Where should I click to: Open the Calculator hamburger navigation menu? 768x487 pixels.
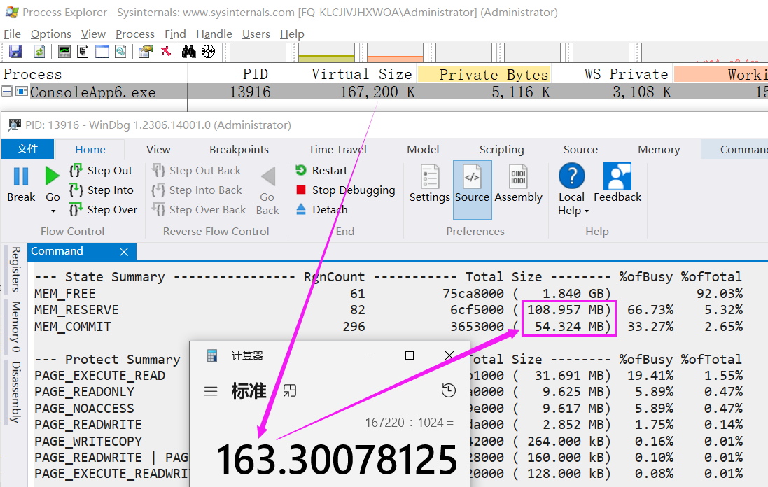[x=211, y=391]
